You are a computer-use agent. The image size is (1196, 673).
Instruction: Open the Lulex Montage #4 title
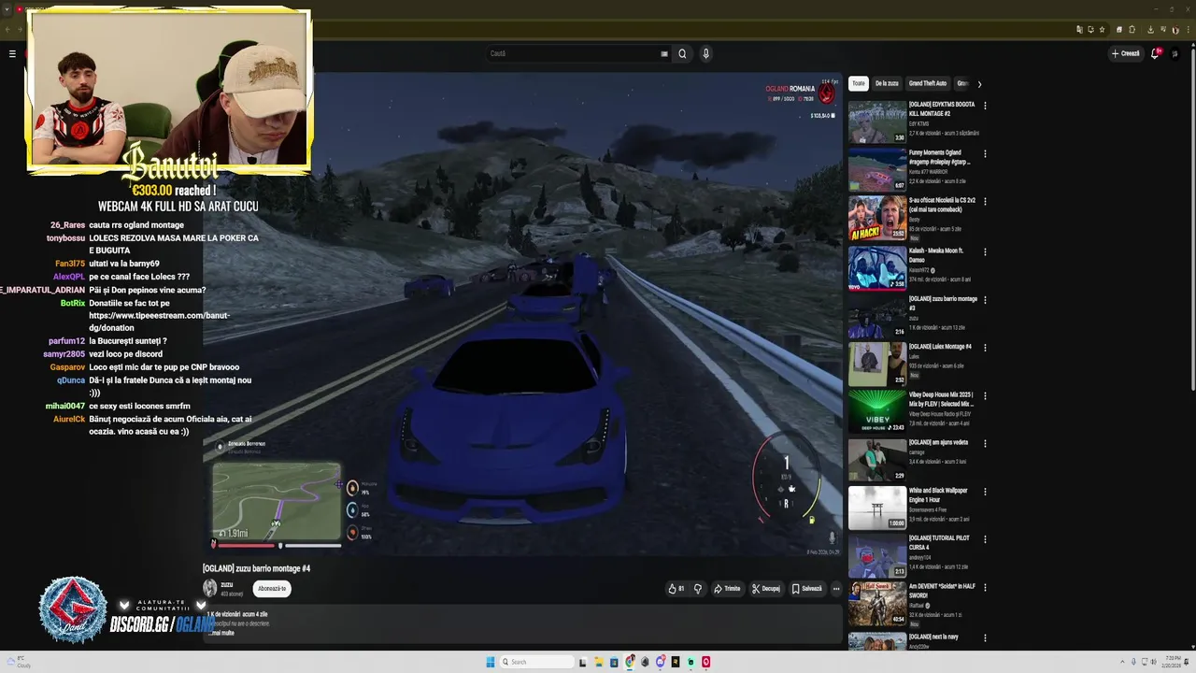click(940, 347)
